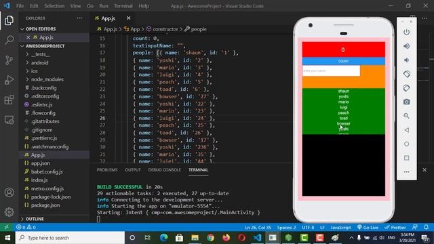Close the terminal panel
The image size is (434, 244).
[x=425, y=170]
